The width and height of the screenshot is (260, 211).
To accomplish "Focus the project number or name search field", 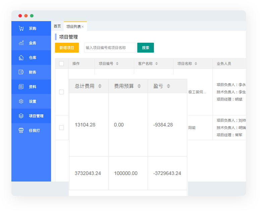I will 110,48.
